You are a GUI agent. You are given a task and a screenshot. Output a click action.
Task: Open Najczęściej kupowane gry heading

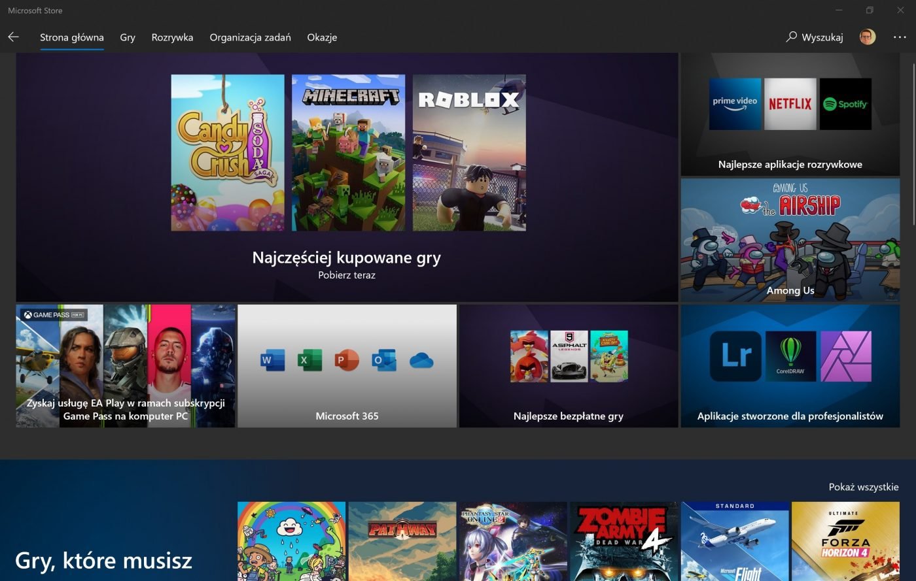347,257
